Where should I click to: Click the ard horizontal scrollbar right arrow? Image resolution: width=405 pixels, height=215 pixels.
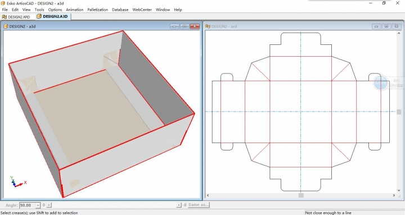(394, 195)
